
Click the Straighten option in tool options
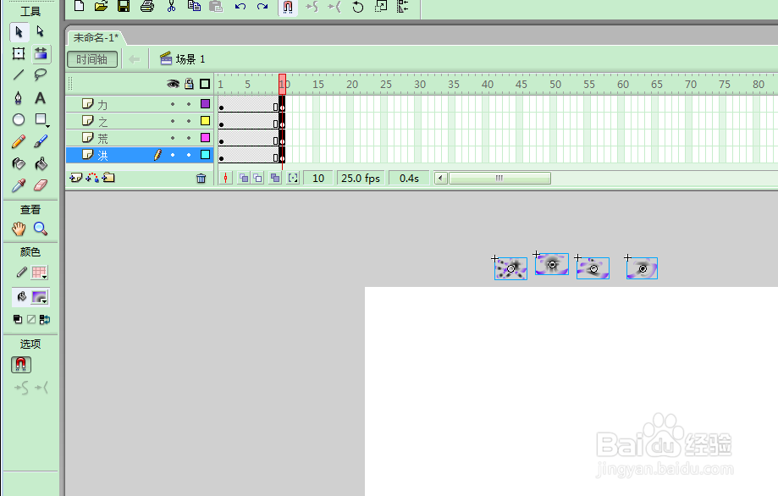tap(41, 388)
